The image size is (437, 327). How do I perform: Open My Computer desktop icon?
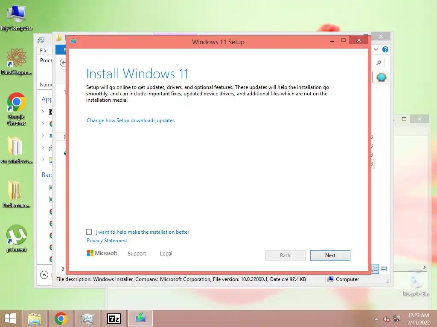tap(17, 18)
